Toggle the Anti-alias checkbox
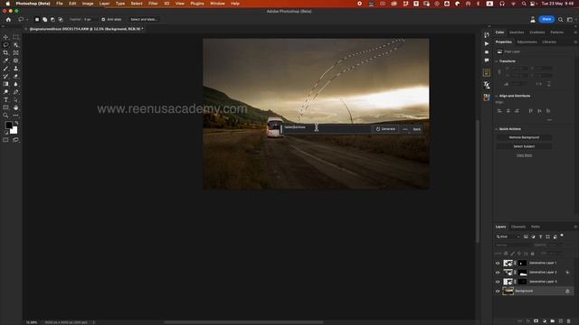 pos(103,19)
